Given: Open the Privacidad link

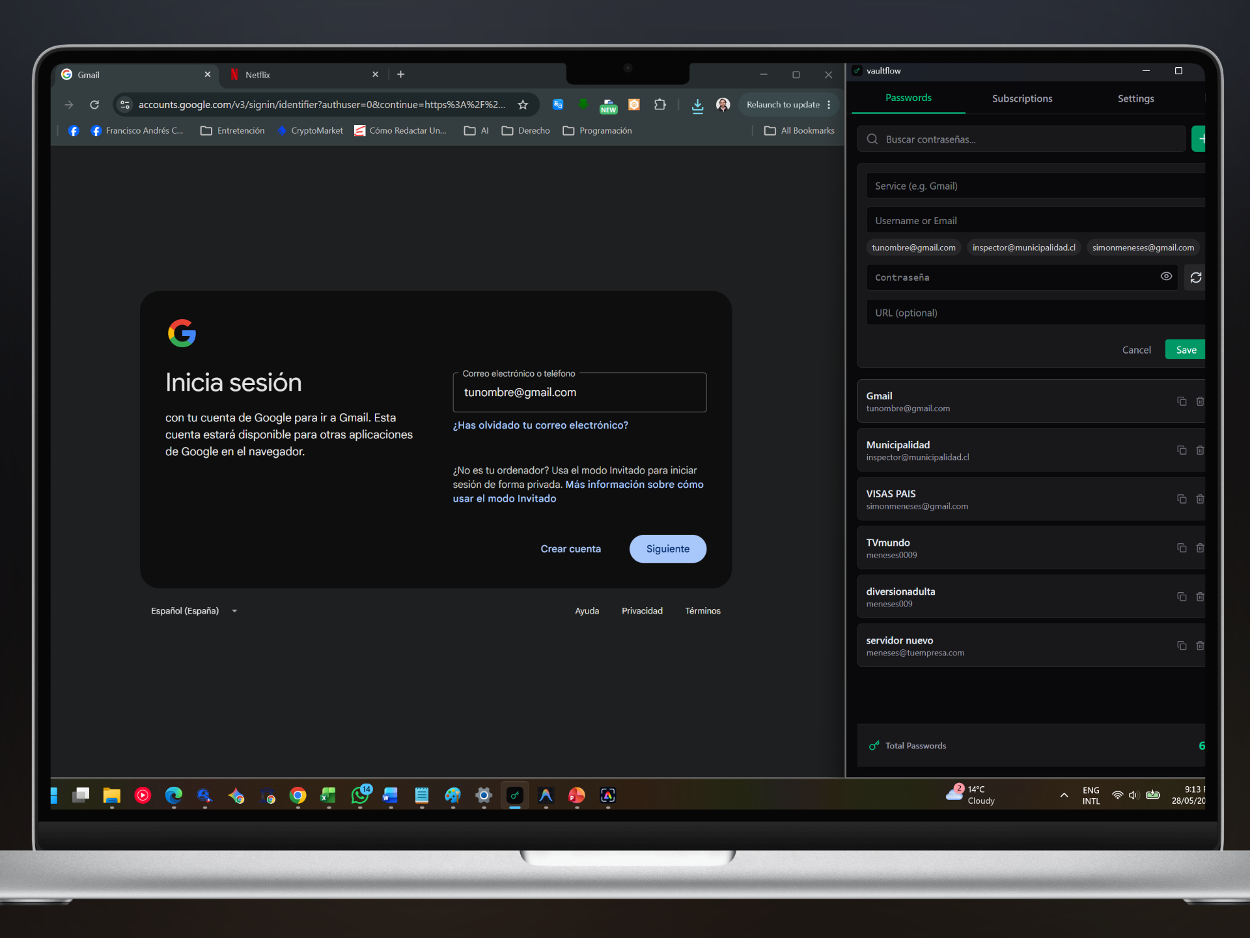Looking at the screenshot, I should coord(642,611).
